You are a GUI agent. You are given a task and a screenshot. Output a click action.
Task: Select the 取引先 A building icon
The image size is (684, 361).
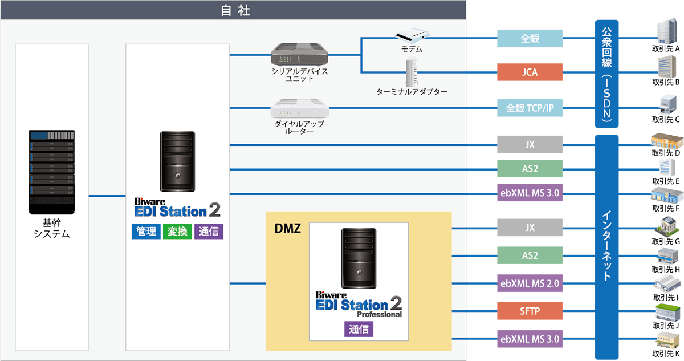(x=666, y=31)
